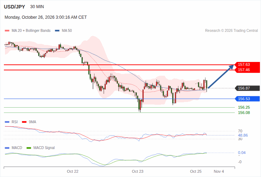Click the Oct 23 date axis label
This screenshot has width=261, height=177.
point(138,171)
